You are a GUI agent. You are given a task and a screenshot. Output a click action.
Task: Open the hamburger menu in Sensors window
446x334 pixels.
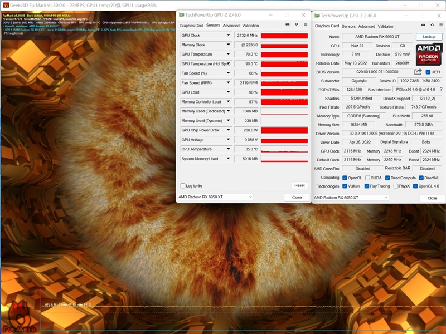pos(306,24)
